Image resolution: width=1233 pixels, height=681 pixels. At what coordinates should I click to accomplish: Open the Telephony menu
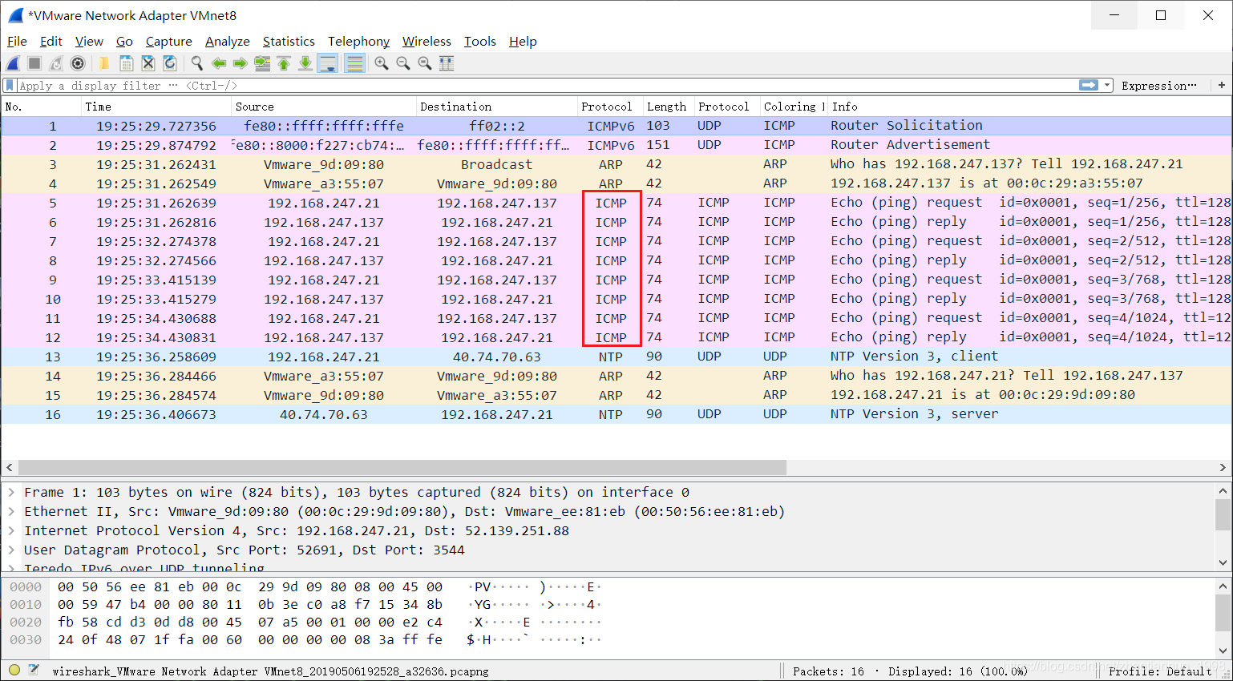pyautogui.click(x=358, y=42)
